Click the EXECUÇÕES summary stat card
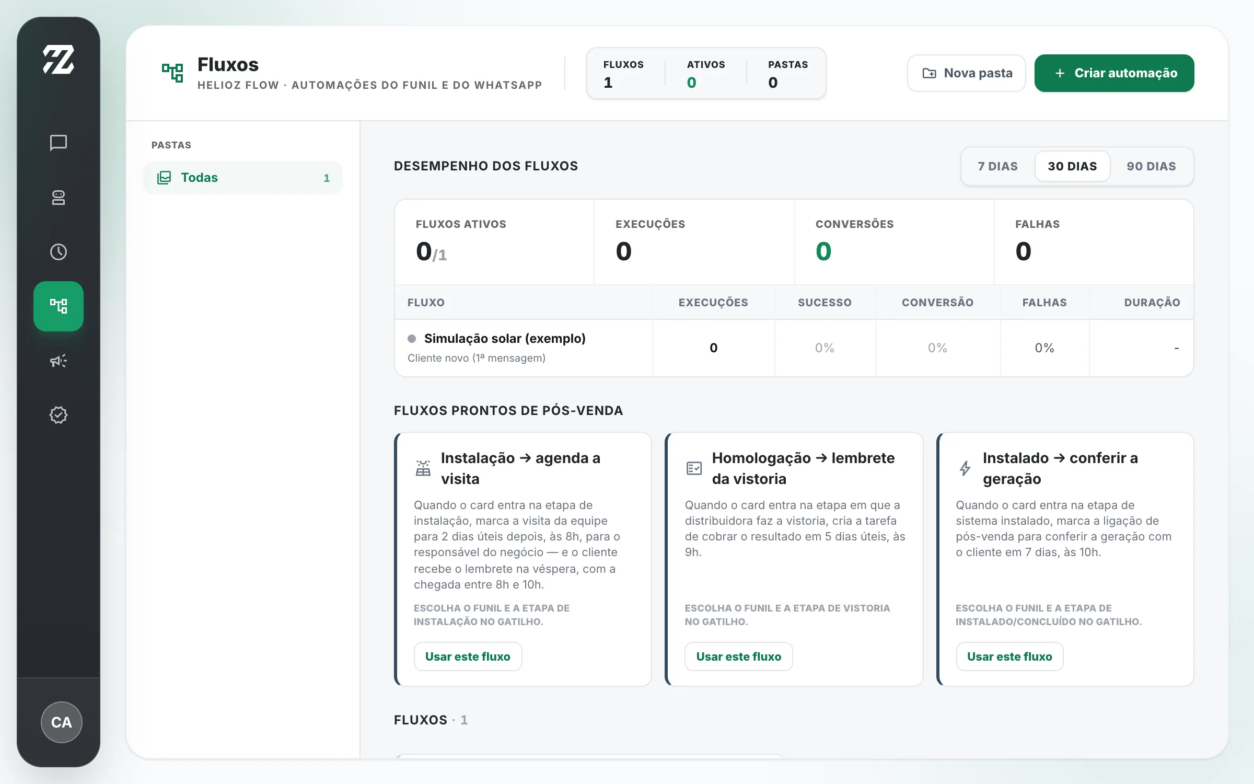The image size is (1254, 784). [694, 242]
